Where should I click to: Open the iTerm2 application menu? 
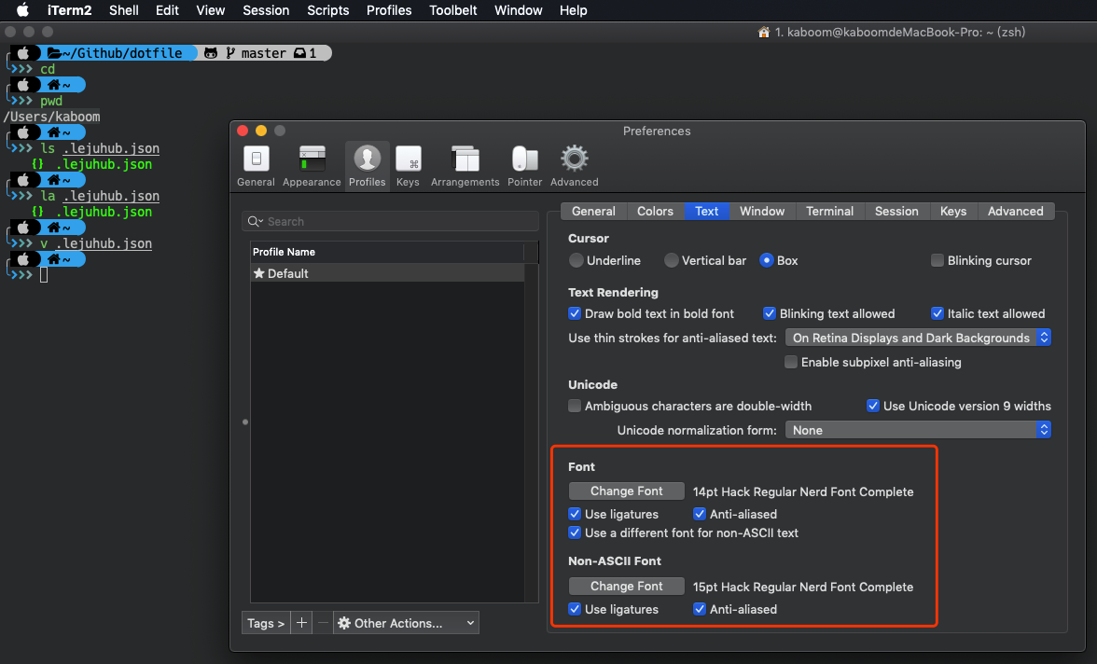click(69, 10)
